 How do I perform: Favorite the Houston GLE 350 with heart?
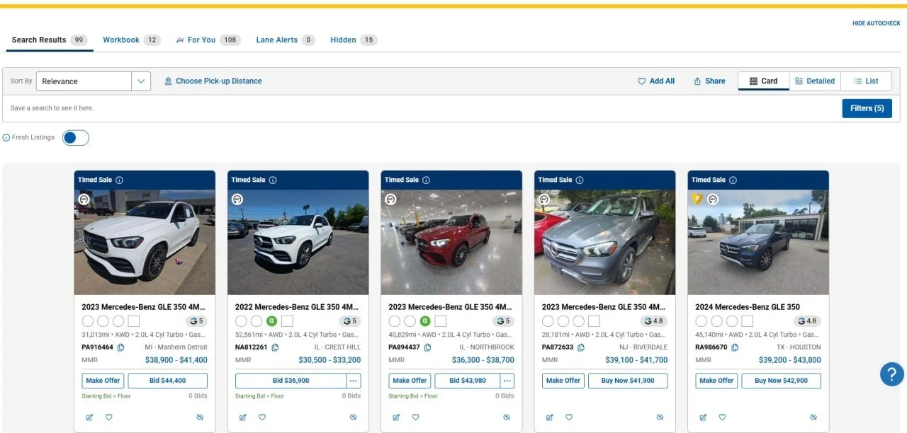tap(722, 417)
